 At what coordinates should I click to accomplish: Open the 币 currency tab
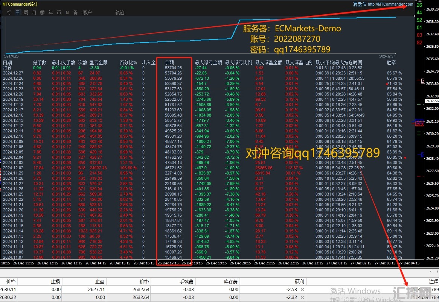(x=59, y=12)
